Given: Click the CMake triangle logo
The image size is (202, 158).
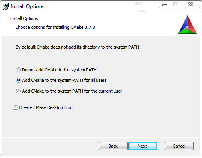Looking at the screenshot, I should pos(187,24).
